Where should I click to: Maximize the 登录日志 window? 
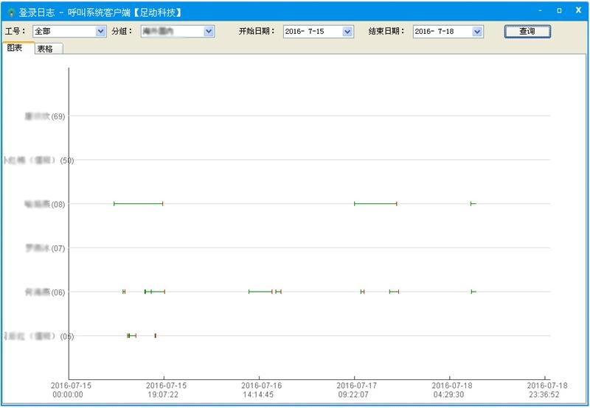coord(559,11)
